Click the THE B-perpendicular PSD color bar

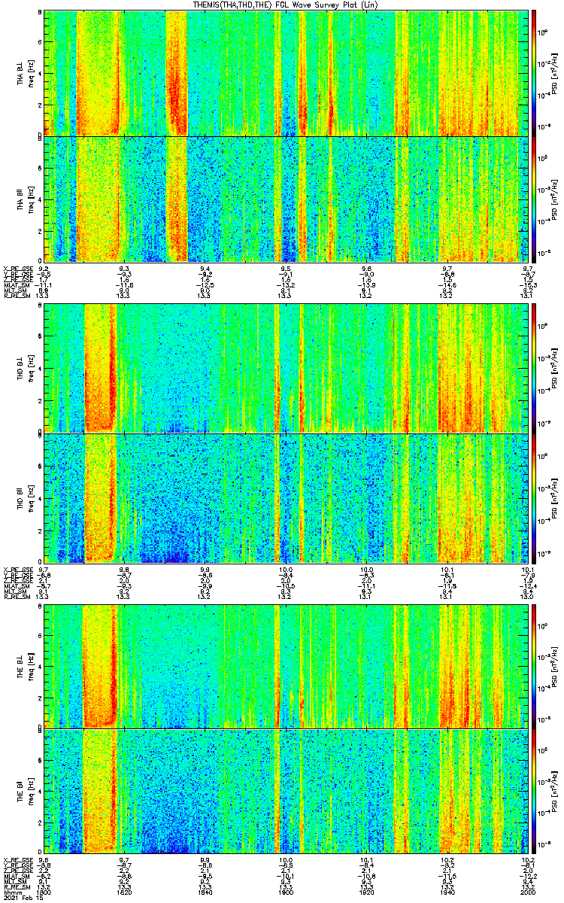point(533,665)
